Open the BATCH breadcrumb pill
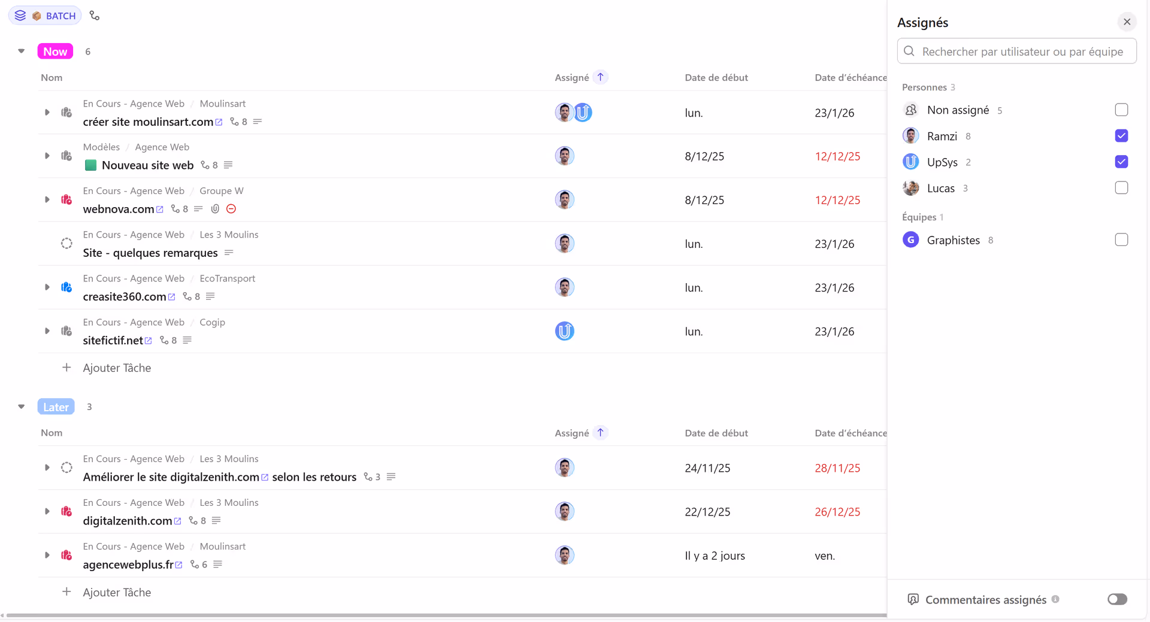The width and height of the screenshot is (1150, 622). tap(46, 16)
